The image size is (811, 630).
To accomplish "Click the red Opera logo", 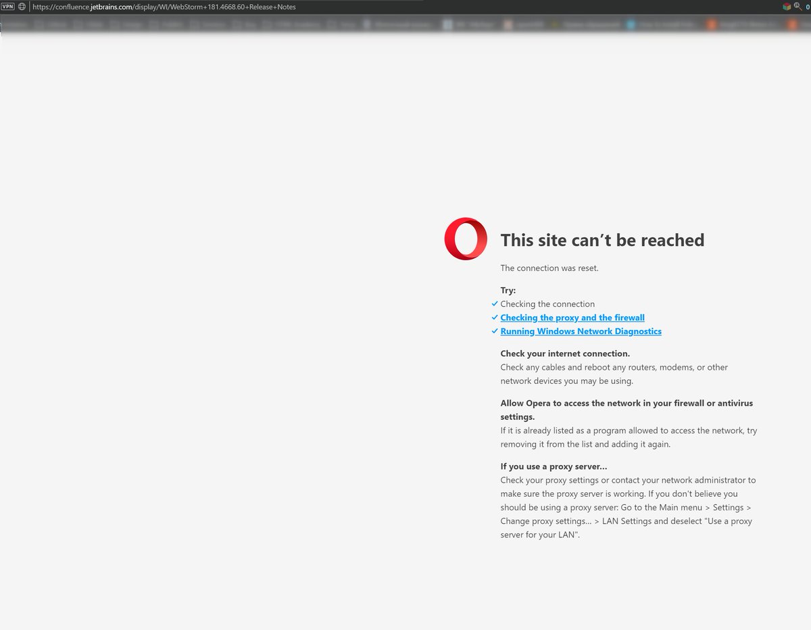I will 466,239.
